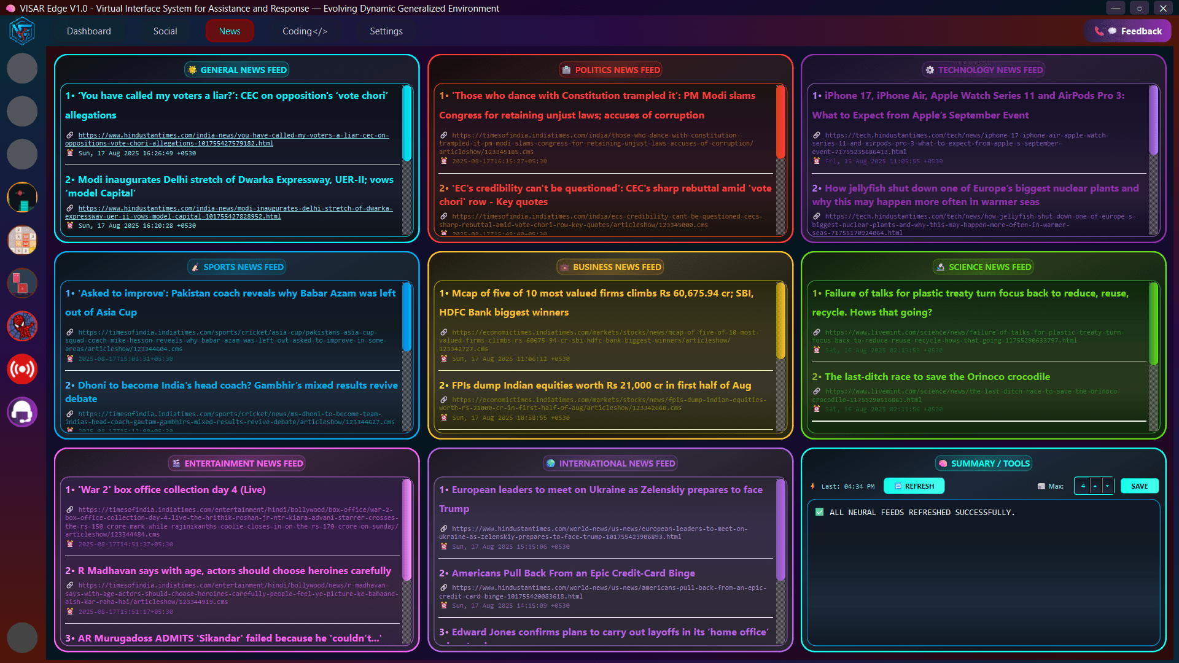Open the purple headset assistant icon

[x=22, y=412]
